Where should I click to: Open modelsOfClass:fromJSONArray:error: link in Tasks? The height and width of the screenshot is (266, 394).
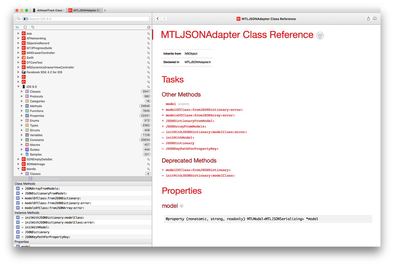(x=200, y=115)
